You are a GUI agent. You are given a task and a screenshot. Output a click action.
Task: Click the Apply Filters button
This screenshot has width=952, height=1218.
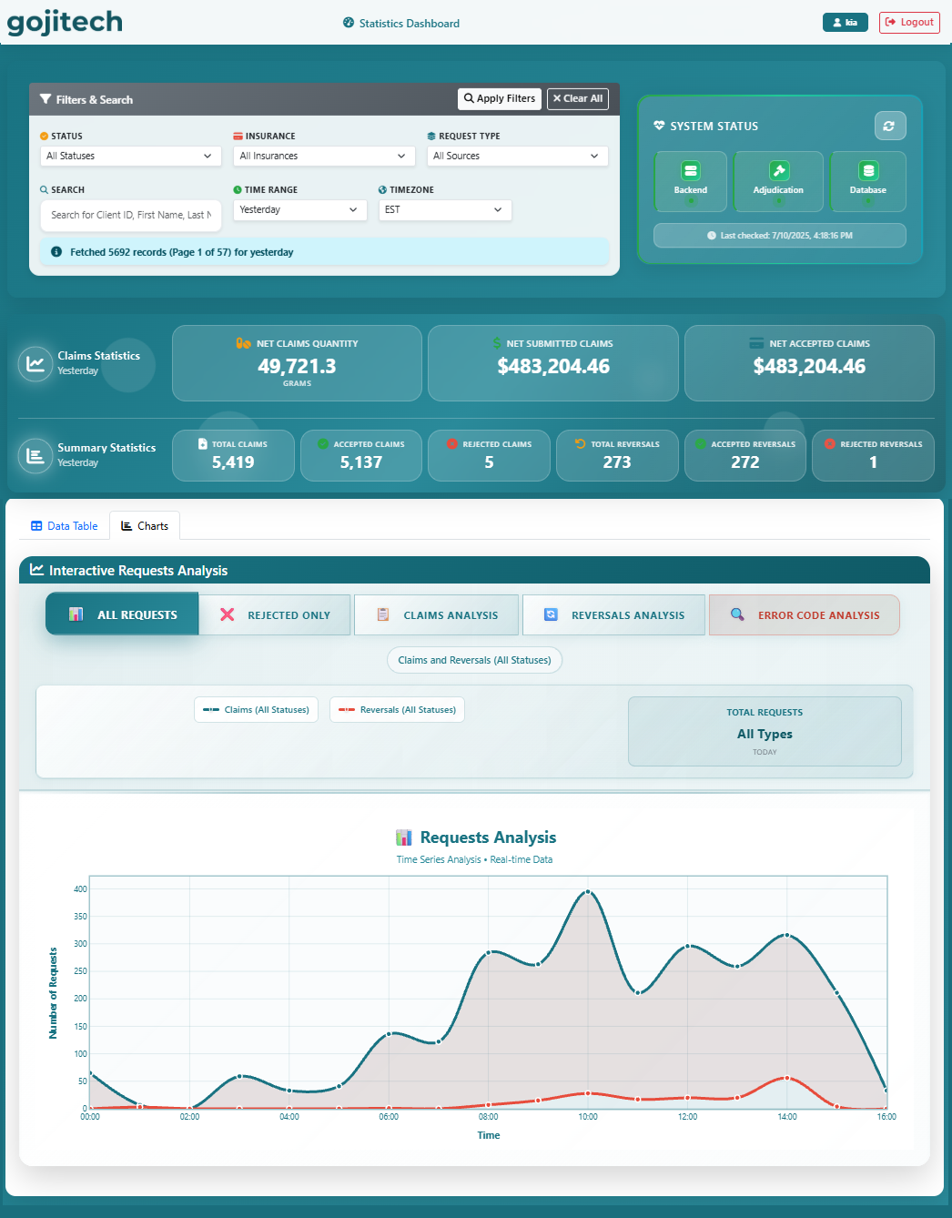(499, 98)
